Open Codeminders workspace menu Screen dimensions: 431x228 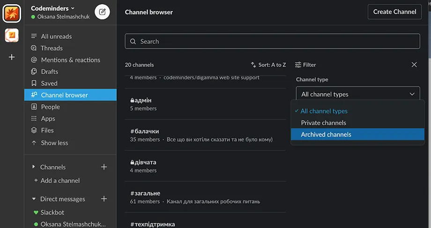(x=53, y=8)
